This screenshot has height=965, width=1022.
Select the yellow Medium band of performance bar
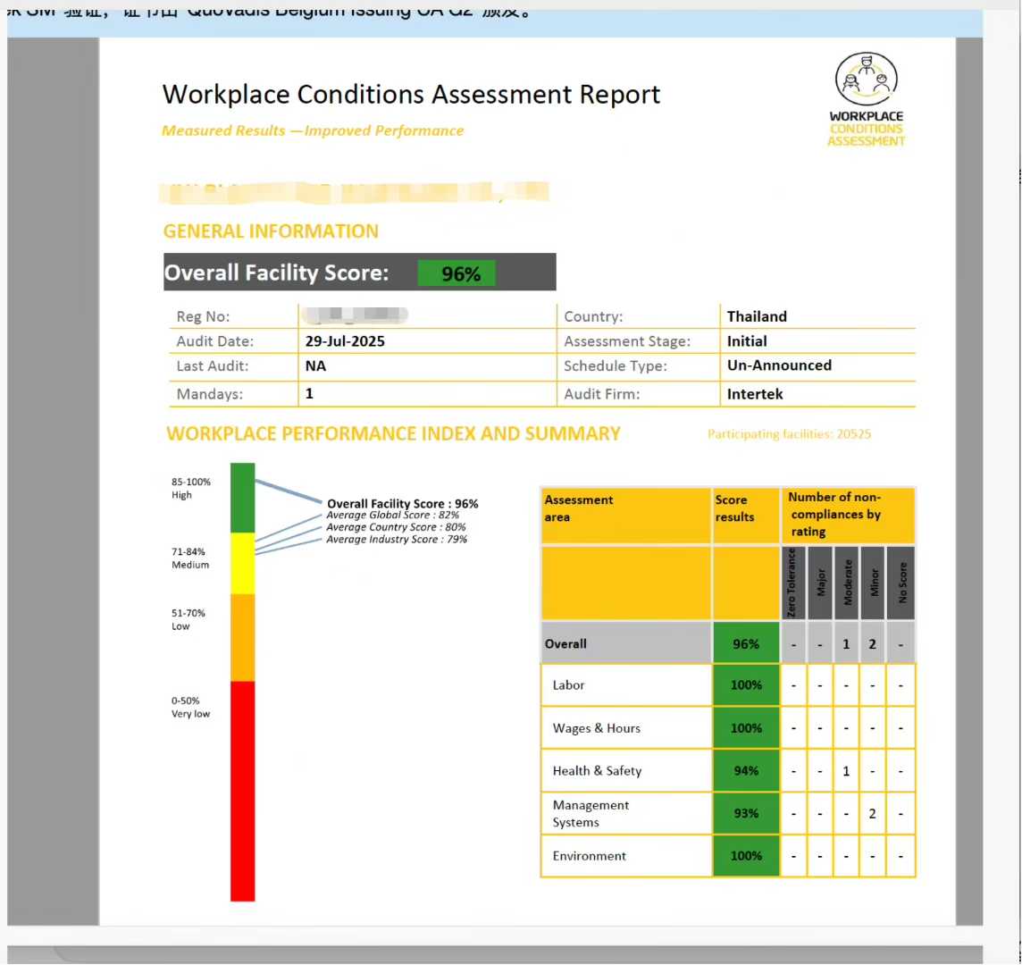click(242, 563)
